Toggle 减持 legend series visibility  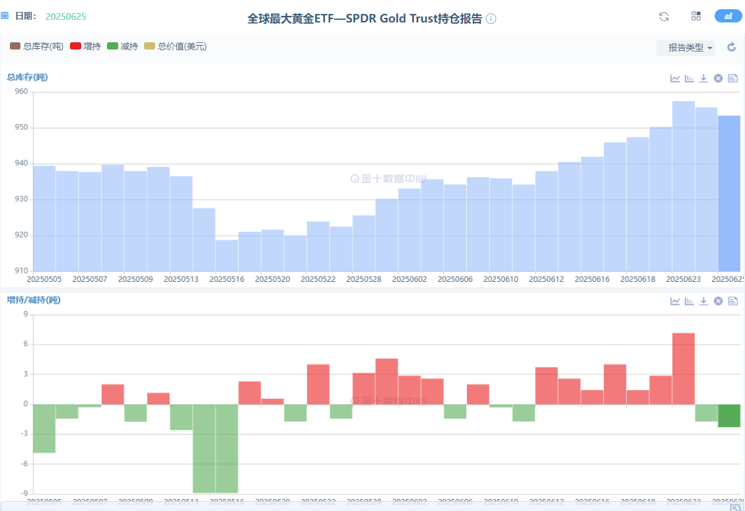(x=122, y=46)
